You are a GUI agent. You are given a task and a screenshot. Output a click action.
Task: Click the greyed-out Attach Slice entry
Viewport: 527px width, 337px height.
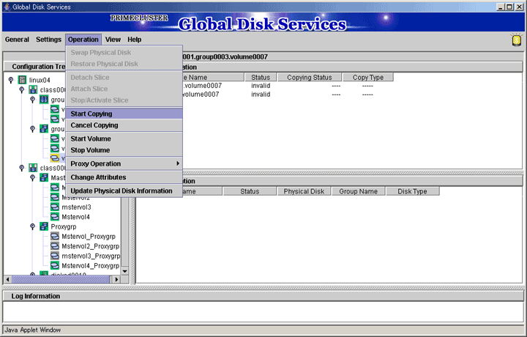coord(124,89)
